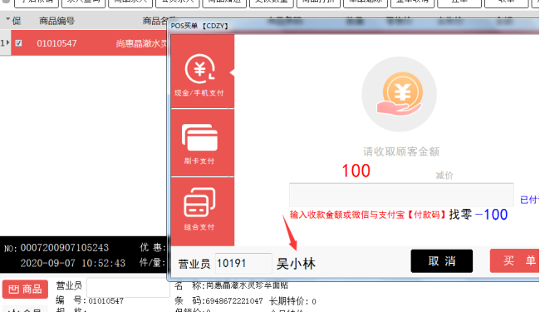540x312 pixels.
Task: Click product code 01010547 in the list
Action: click(56, 43)
